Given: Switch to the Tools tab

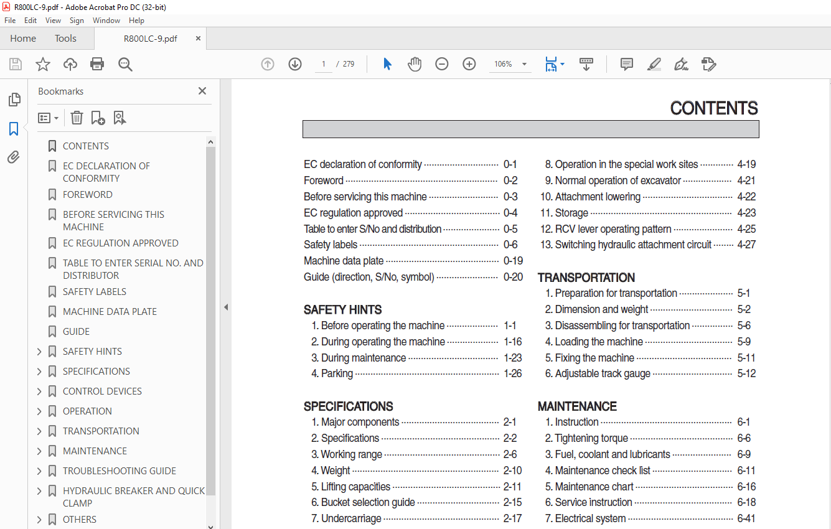Looking at the screenshot, I should (65, 39).
